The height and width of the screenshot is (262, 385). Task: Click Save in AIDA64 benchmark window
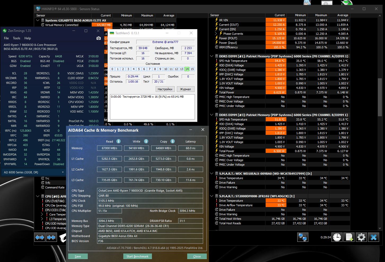pos(78,256)
